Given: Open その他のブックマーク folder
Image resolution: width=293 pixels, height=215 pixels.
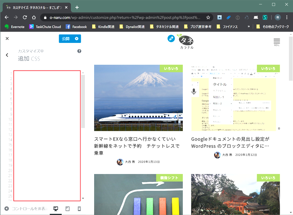Looking at the screenshot, I should pyautogui.click(x=273, y=27).
